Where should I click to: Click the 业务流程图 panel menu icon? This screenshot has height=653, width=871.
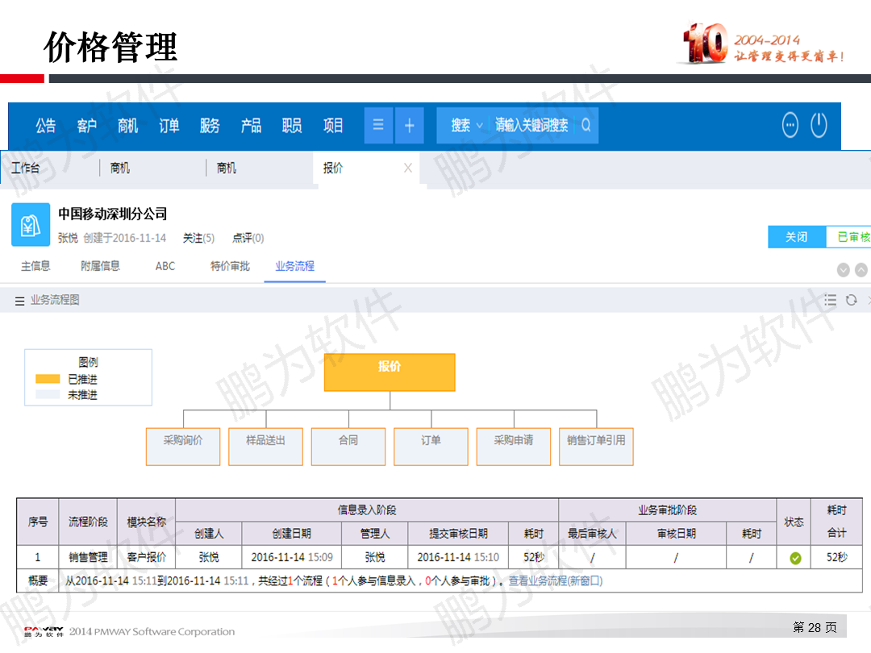coord(19,301)
